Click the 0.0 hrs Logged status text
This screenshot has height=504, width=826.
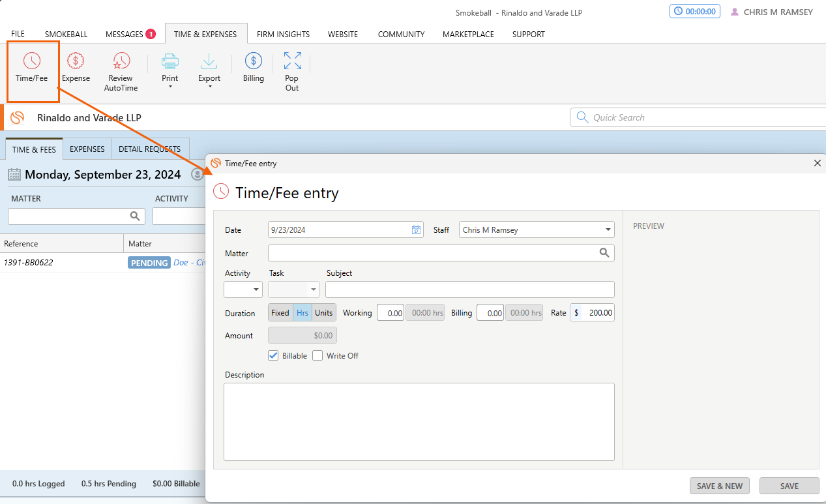coord(38,484)
